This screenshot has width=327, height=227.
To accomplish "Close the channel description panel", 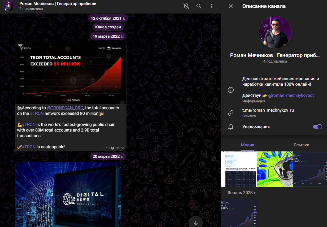I will [231, 6].
